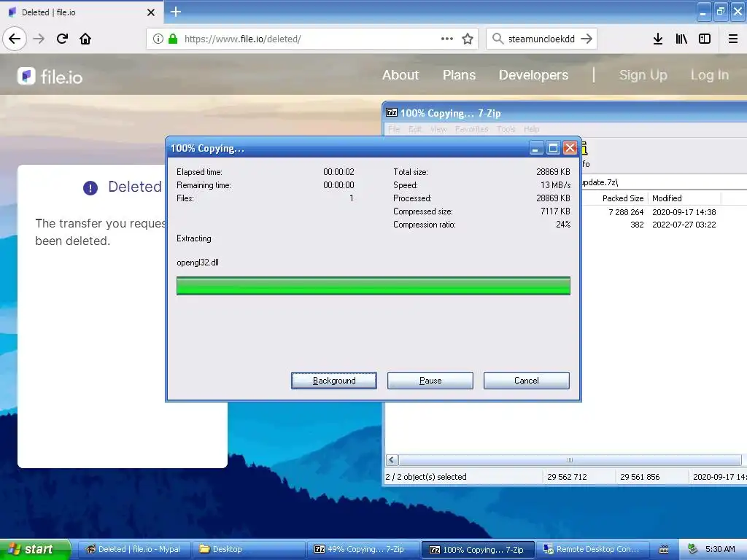Click the green extraction progress bar
The width and height of the screenshot is (747, 560).
tap(373, 286)
